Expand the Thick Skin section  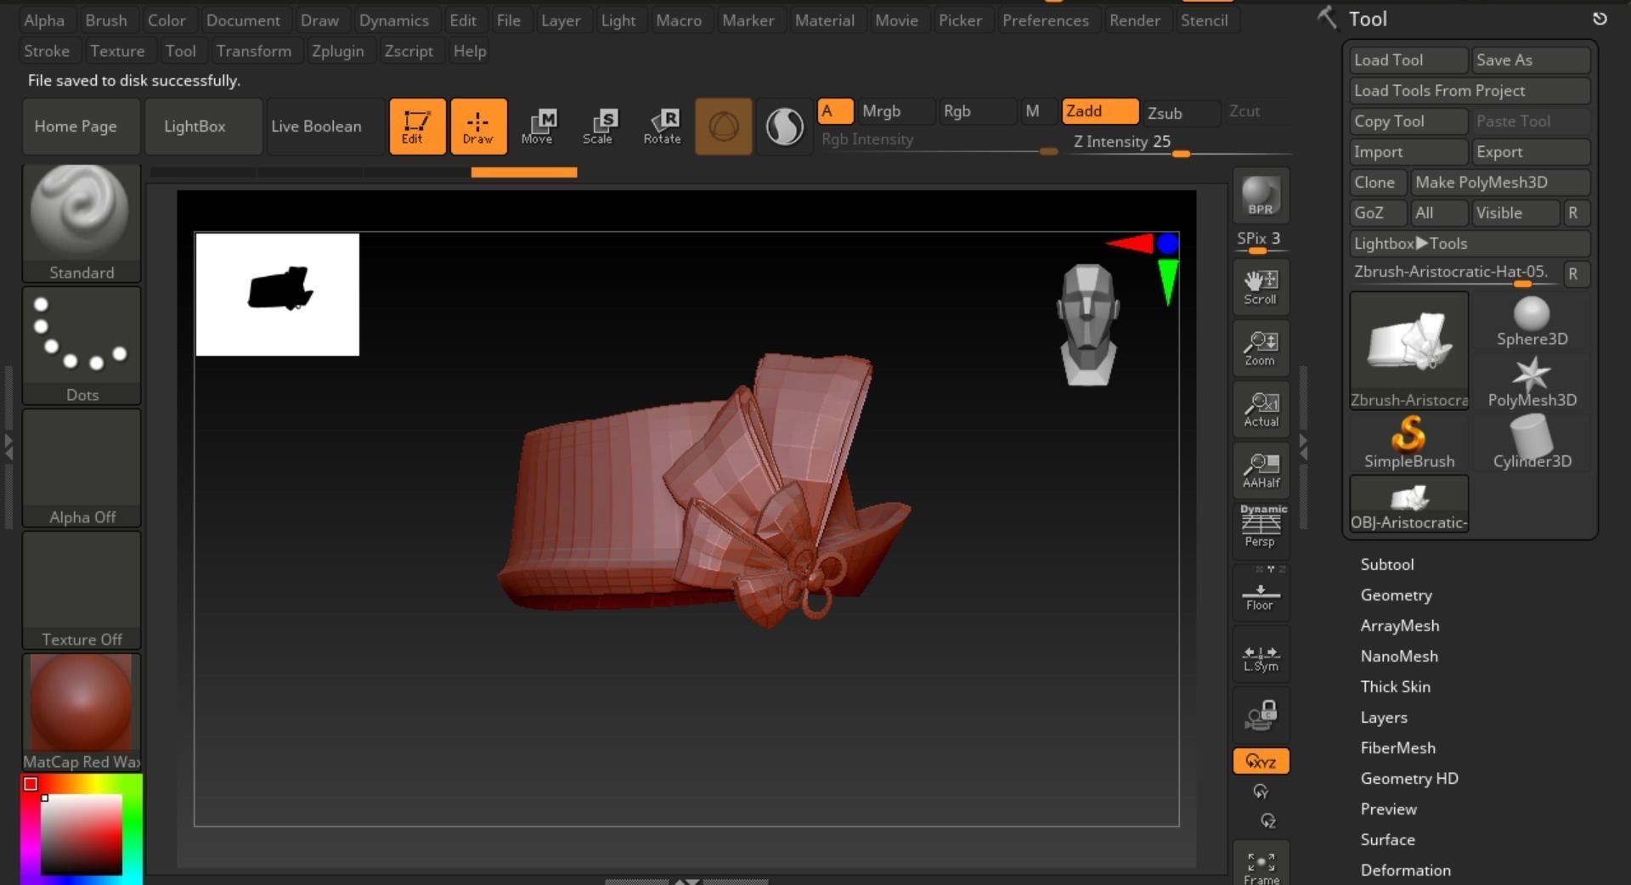[1396, 687]
